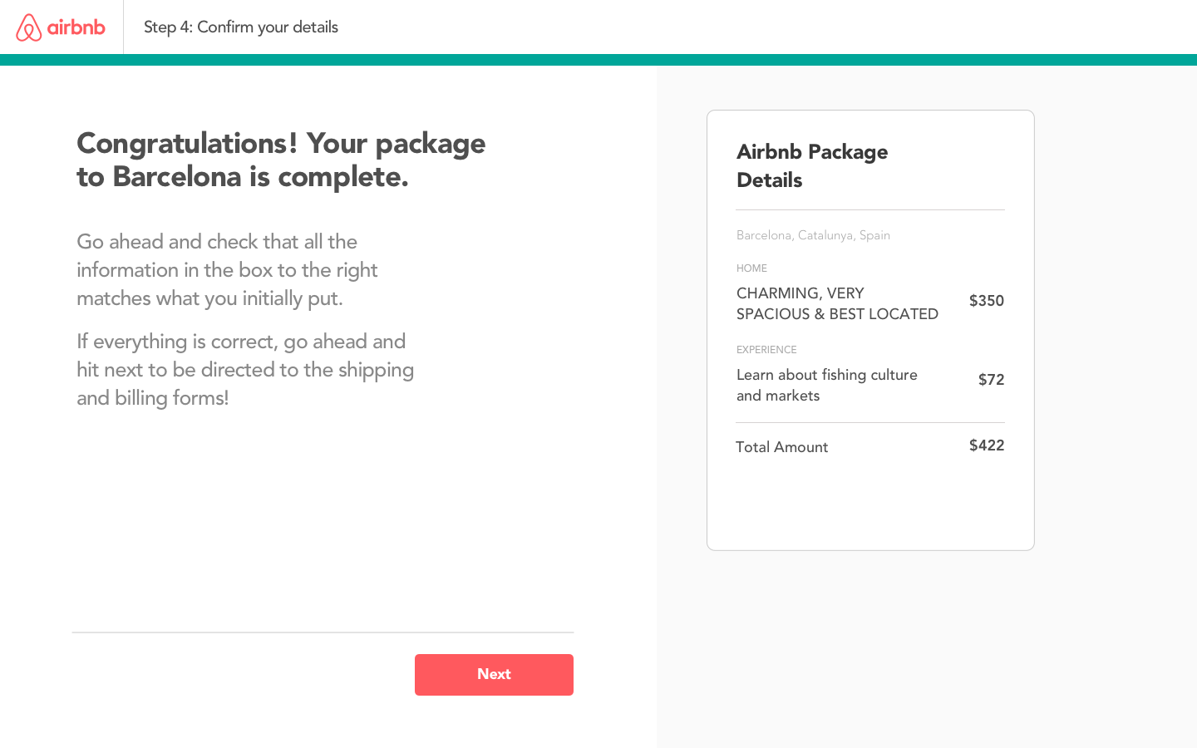Click the $350 home price
Image resolution: width=1197 pixels, height=748 pixels.
point(987,301)
